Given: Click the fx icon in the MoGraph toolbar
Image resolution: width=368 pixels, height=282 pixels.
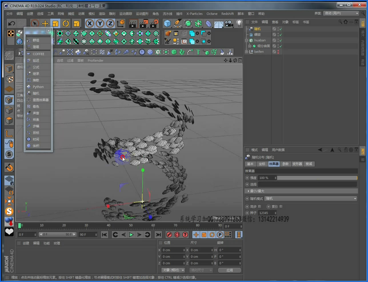Looking at the screenshot, I should click(x=230, y=52).
